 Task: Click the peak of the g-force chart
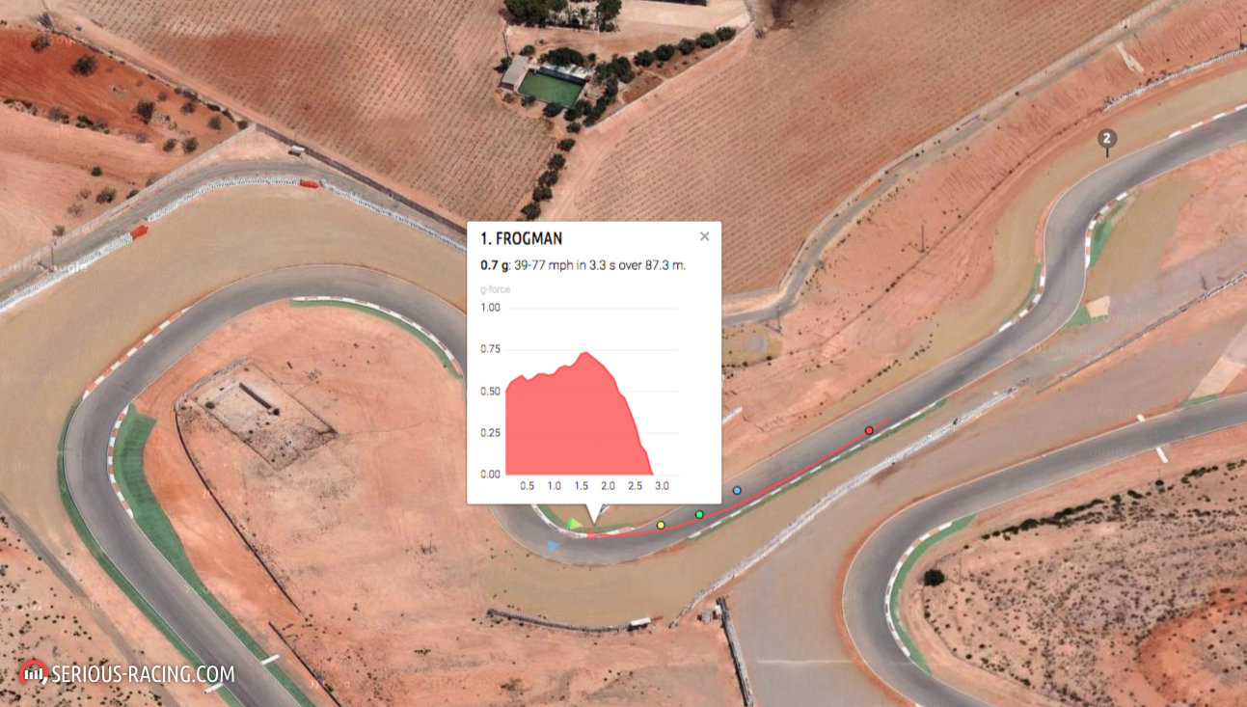point(584,353)
